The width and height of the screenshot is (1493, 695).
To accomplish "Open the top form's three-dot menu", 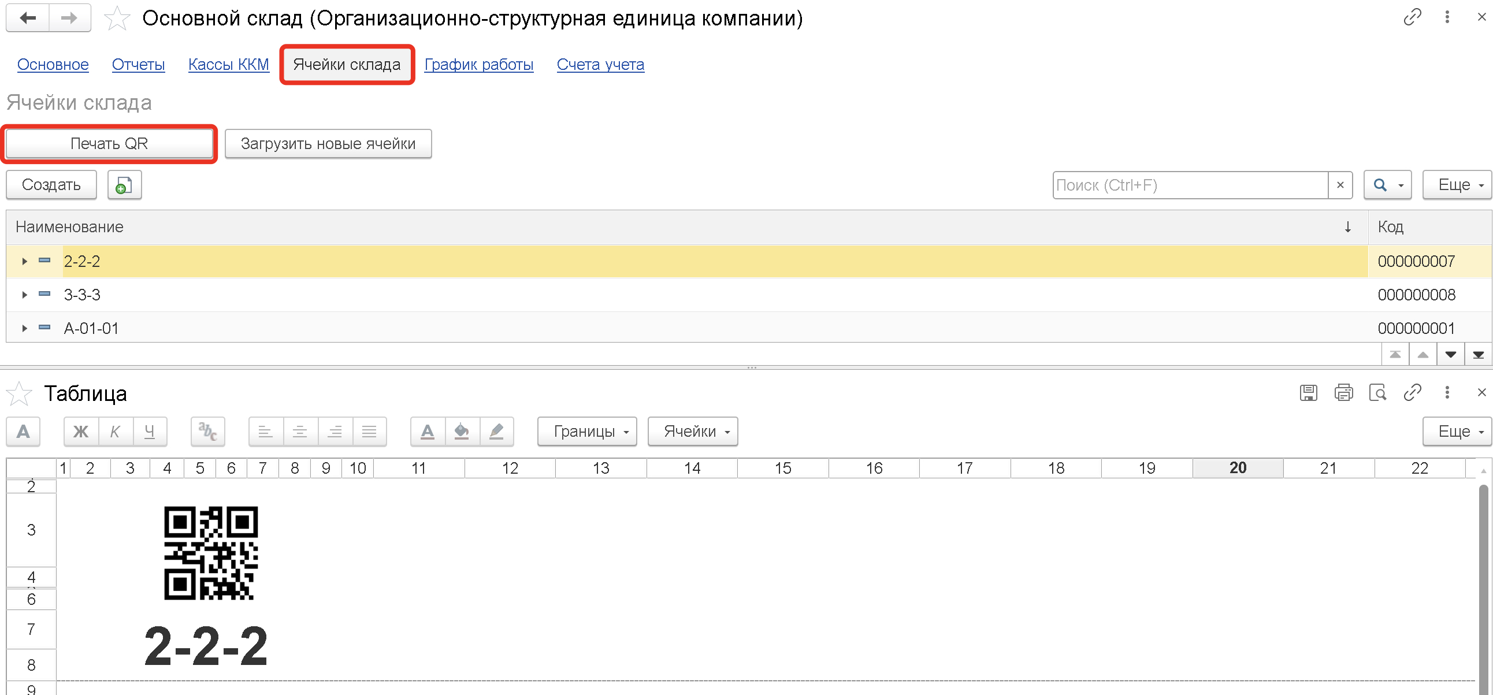I will click(x=1447, y=17).
